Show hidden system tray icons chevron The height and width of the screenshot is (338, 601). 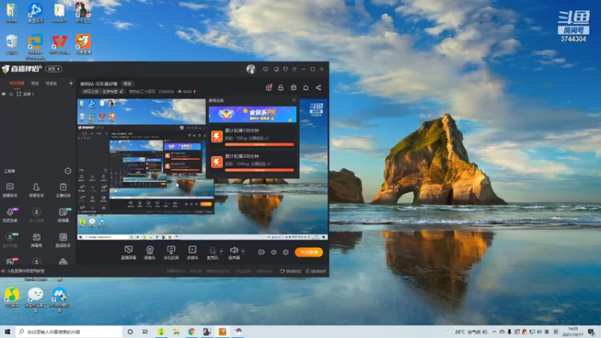[x=494, y=332]
